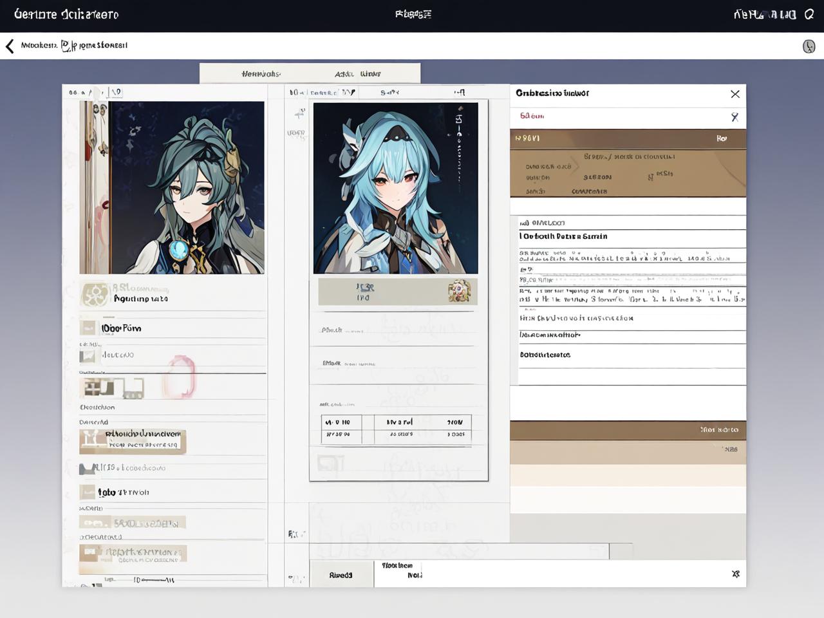Adjust the slider at bottom of left panel

pos(154,580)
